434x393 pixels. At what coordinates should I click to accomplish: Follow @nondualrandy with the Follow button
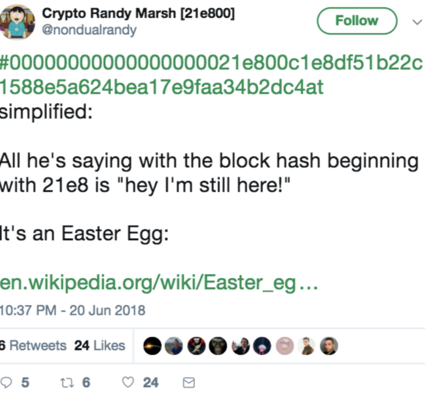coord(357,21)
